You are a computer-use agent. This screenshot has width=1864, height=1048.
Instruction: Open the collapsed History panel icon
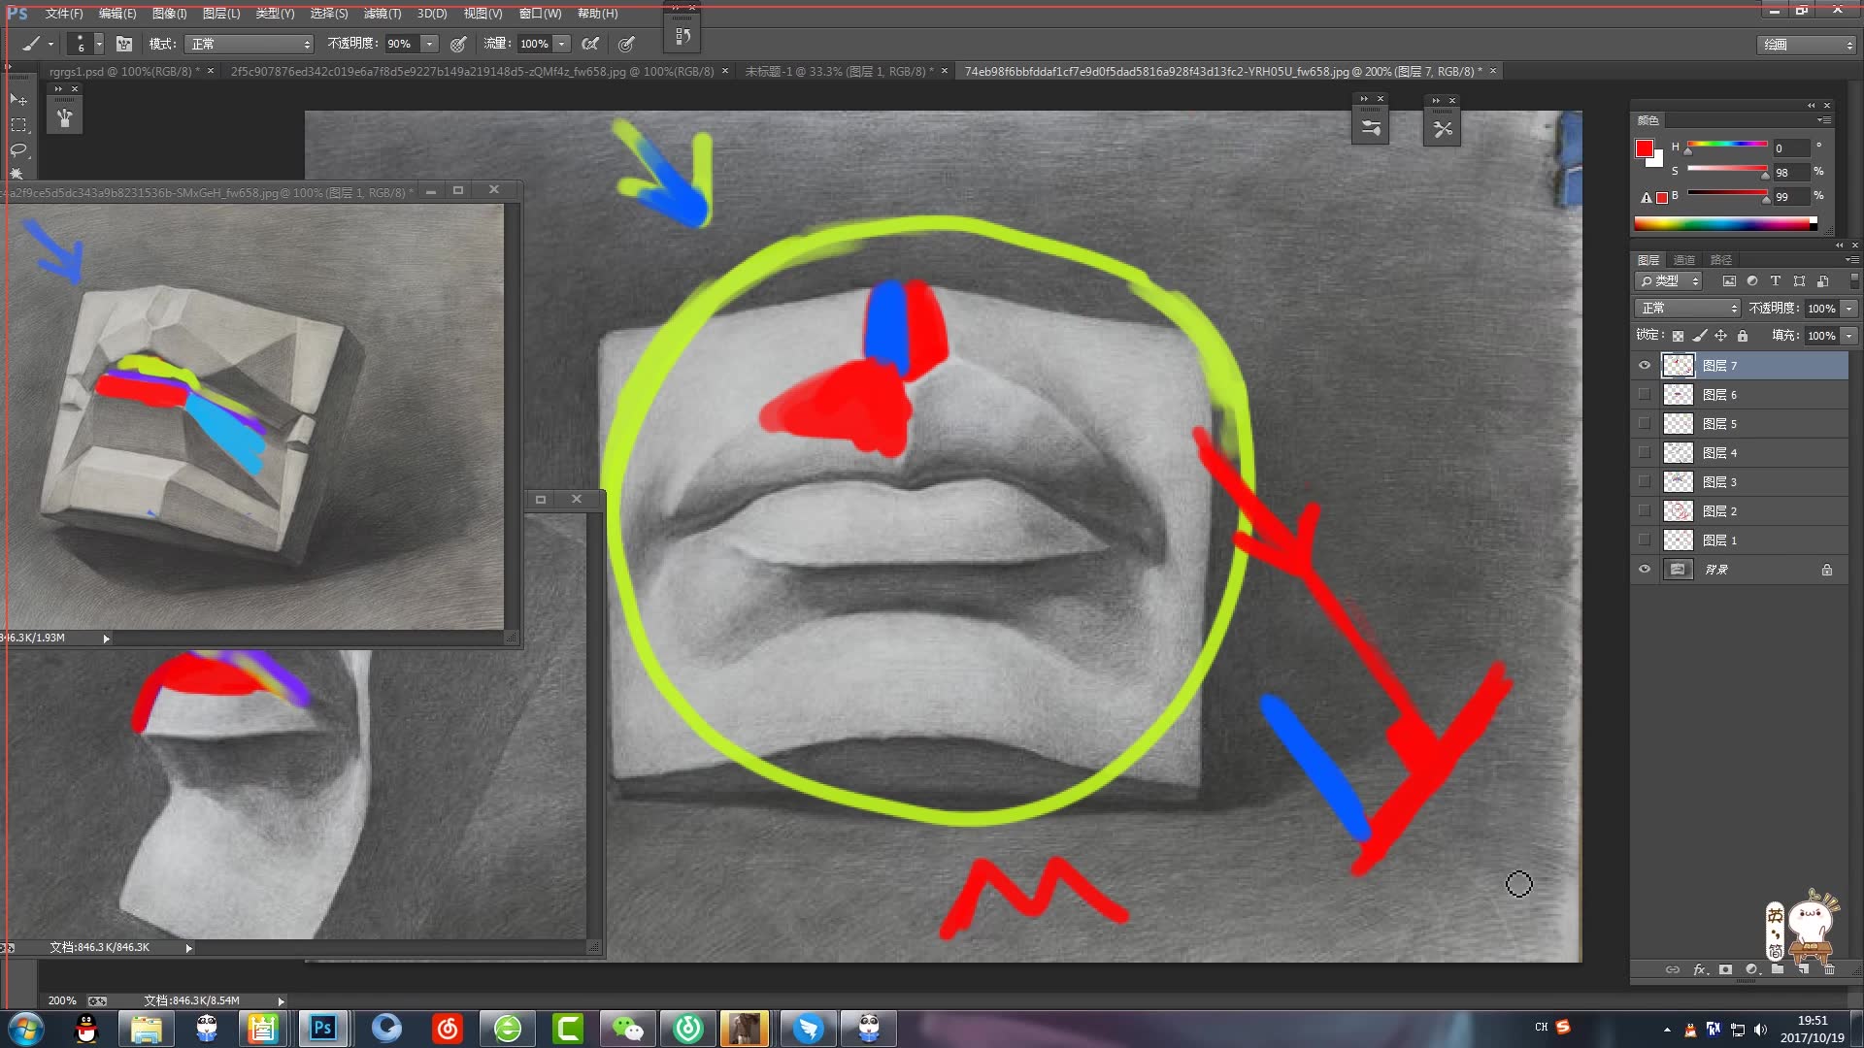coord(682,37)
